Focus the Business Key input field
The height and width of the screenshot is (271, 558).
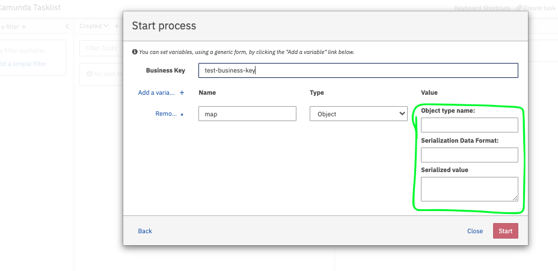click(x=358, y=70)
